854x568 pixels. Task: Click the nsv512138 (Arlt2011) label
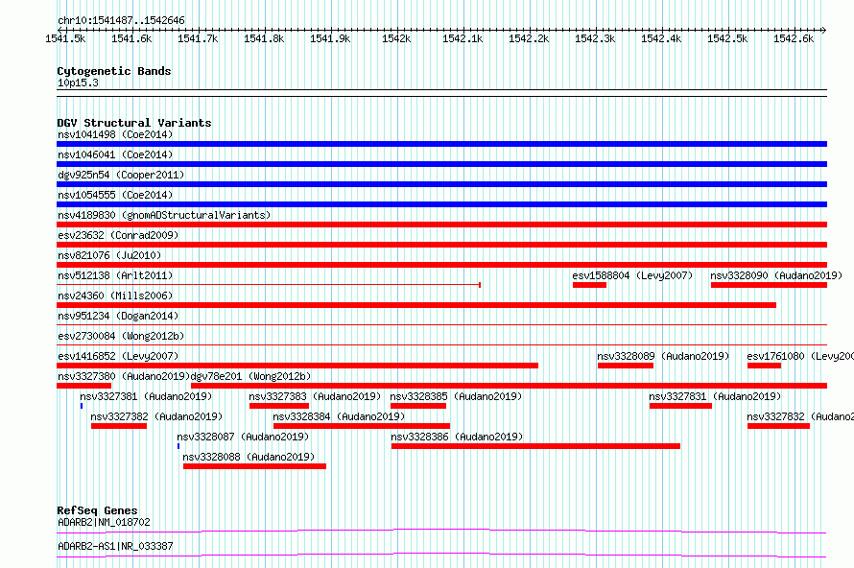coord(115,275)
